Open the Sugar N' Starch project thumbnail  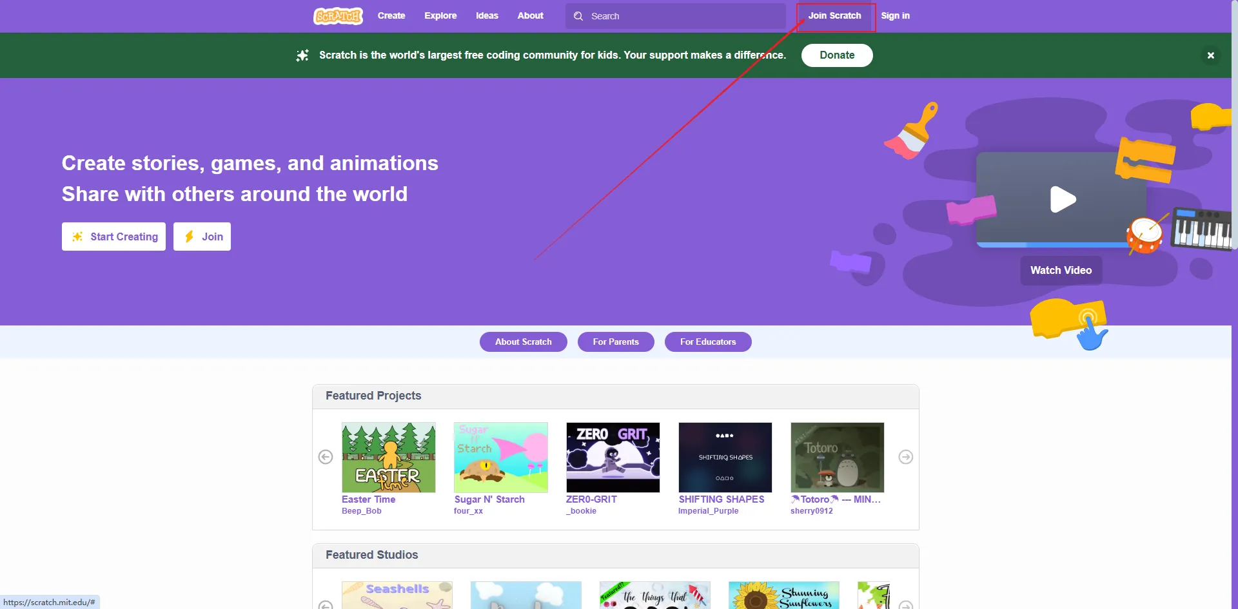click(501, 458)
